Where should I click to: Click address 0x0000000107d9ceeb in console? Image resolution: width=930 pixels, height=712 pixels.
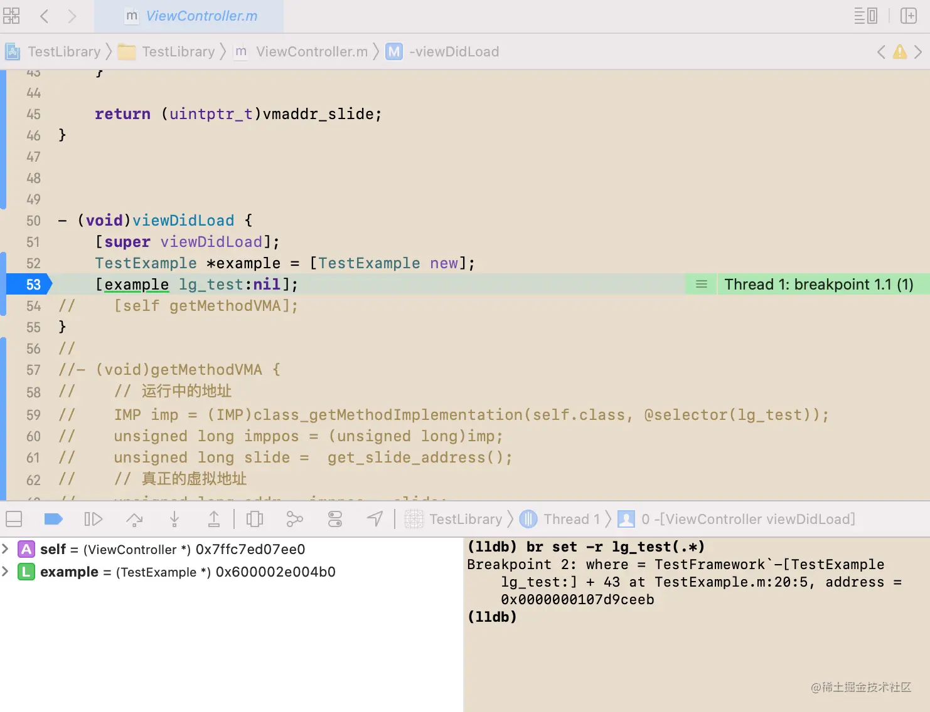tap(577, 600)
